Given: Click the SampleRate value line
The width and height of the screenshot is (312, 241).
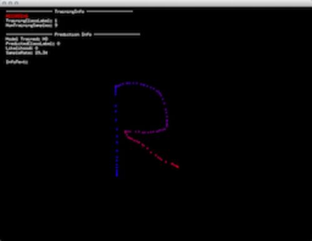Looking at the screenshot, I should pyautogui.click(x=26, y=53).
